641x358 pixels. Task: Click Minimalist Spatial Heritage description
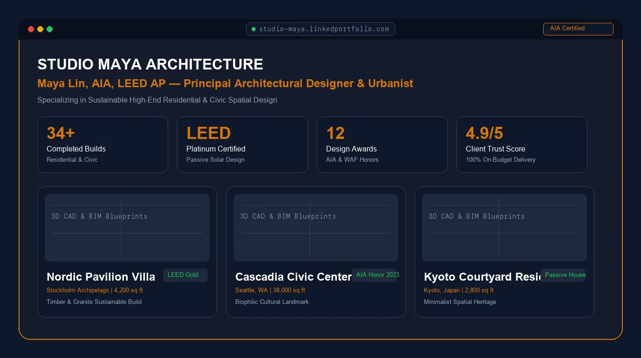point(460,302)
